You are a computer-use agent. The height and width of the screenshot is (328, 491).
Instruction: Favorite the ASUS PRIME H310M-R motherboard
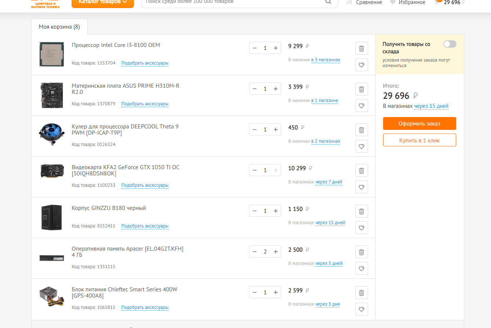361,106
